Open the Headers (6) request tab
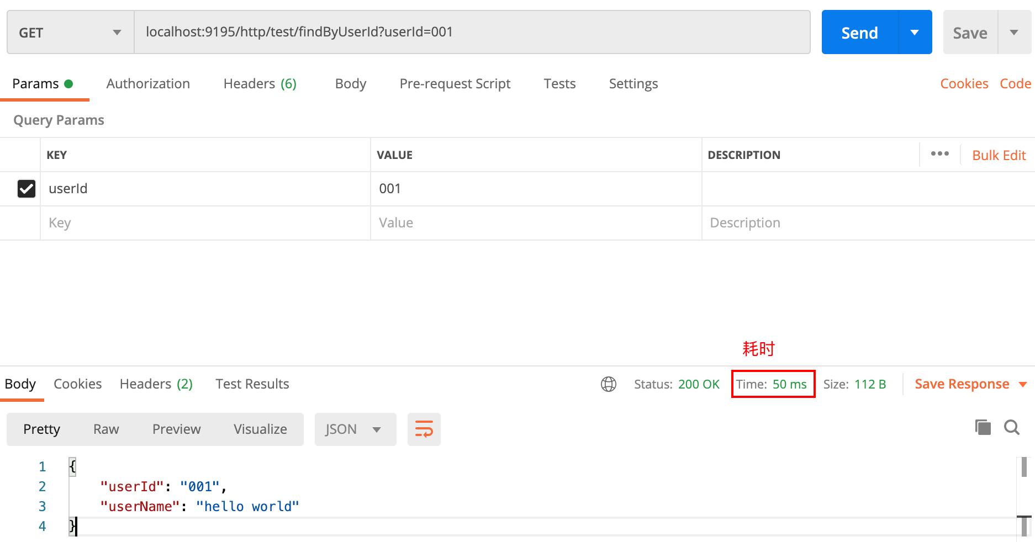This screenshot has height=542, width=1035. point(260,84)
